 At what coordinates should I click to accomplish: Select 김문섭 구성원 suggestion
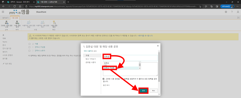tap(121, 68)
